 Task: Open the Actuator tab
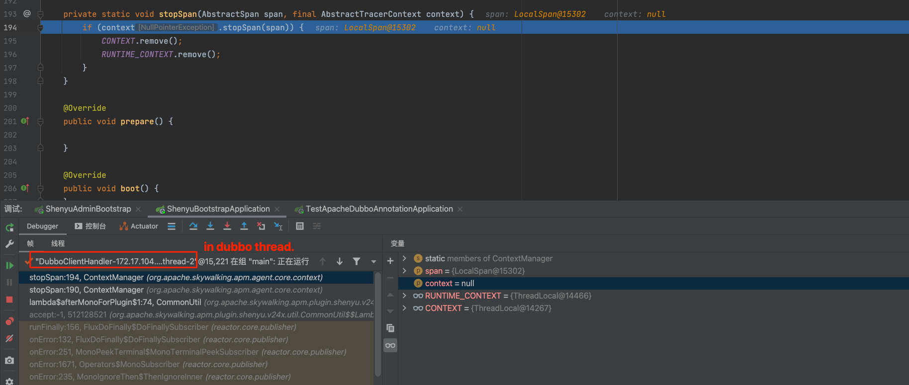point(139,226)
